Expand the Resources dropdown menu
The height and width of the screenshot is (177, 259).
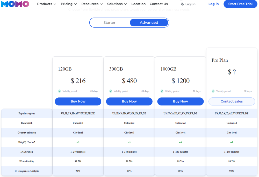point(92,4)
